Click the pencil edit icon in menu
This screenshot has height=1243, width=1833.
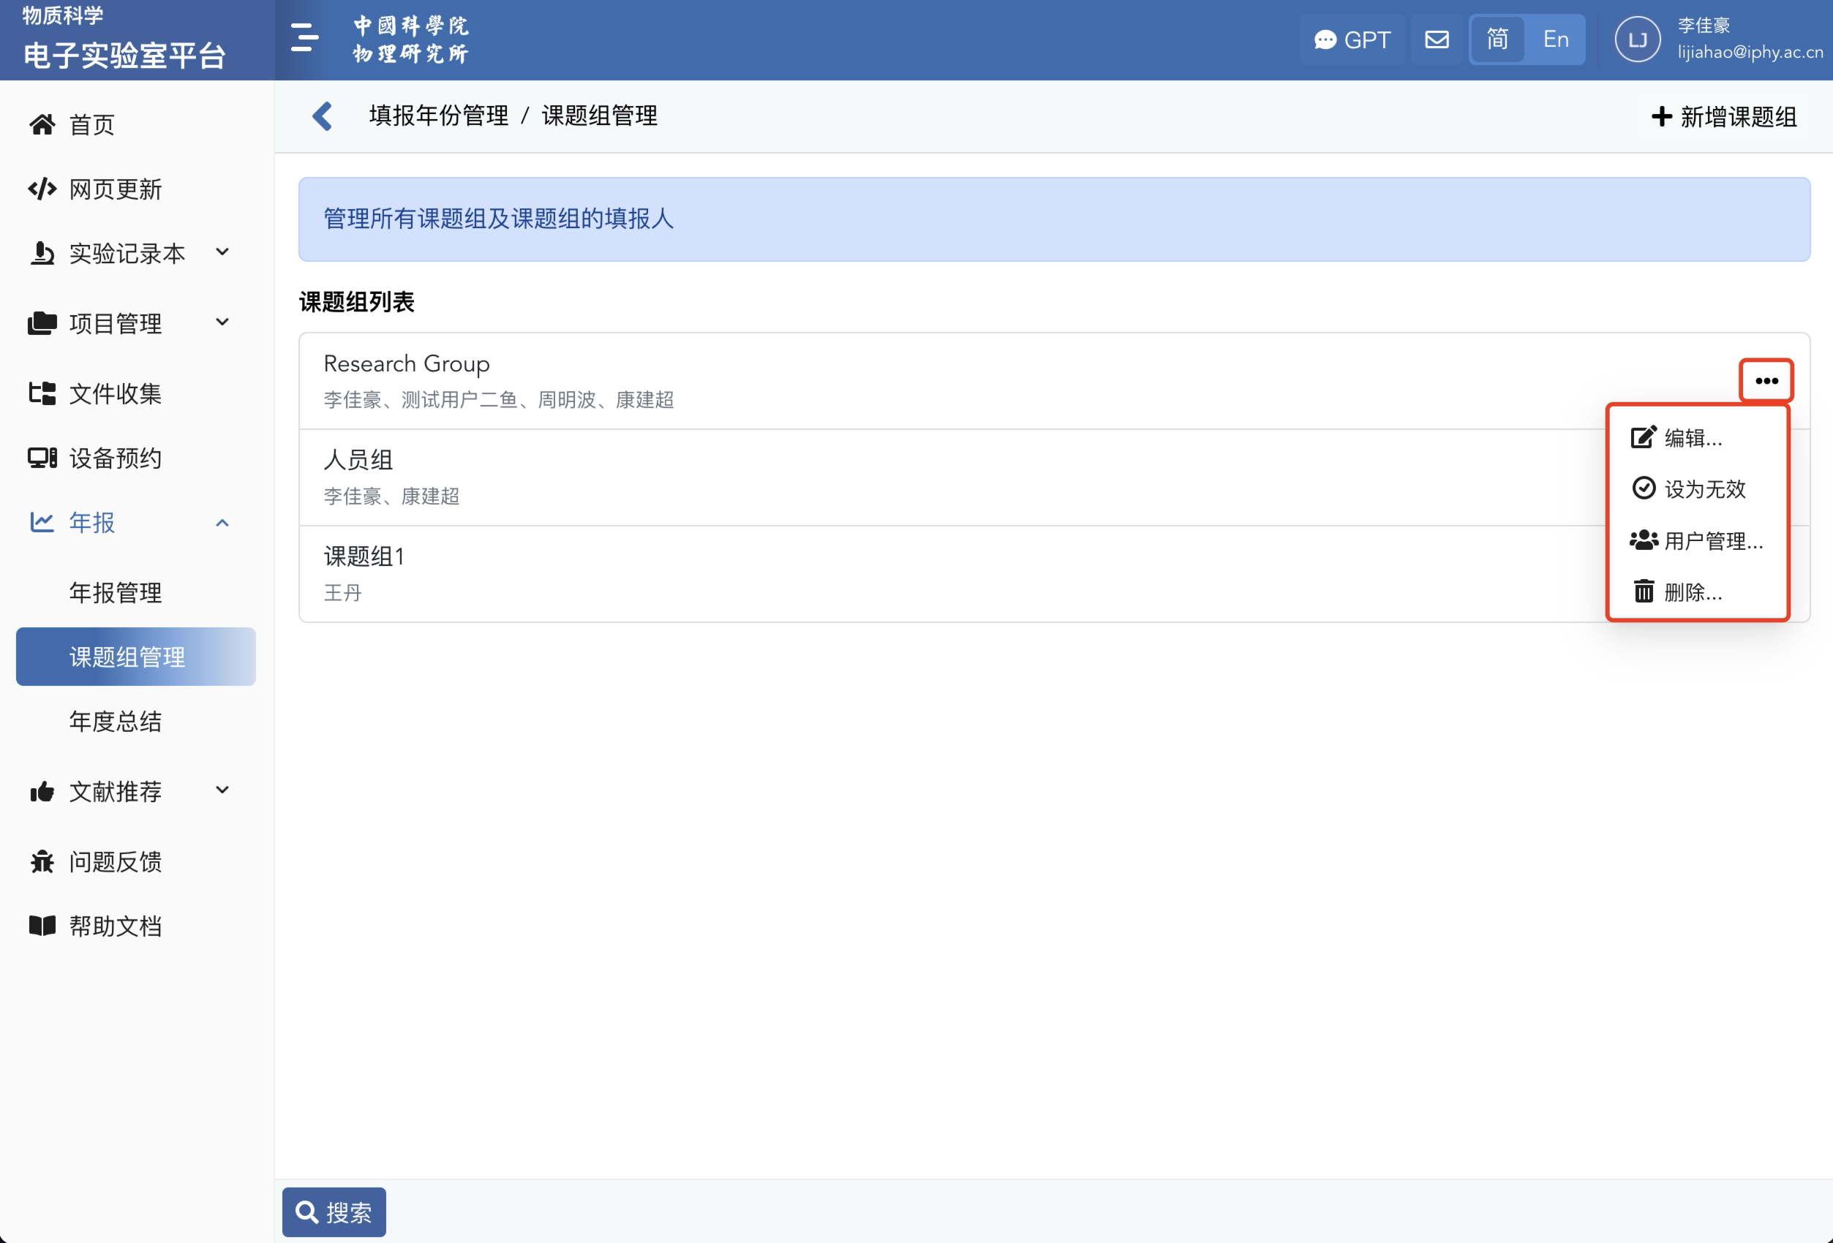[x=1643, y=437]
